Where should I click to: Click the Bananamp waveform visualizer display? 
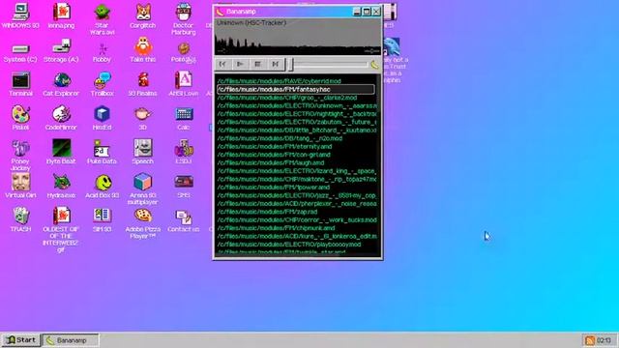(x=298, y=37)
